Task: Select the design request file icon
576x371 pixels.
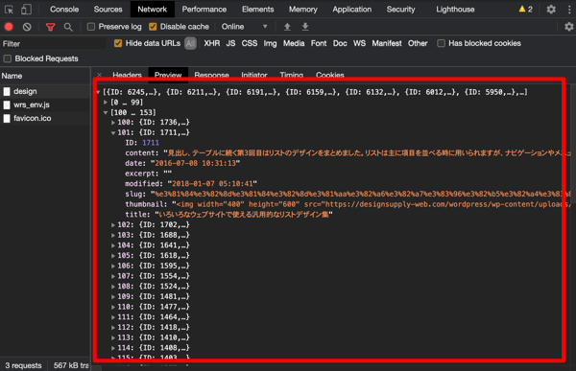Action: (7, 91)
